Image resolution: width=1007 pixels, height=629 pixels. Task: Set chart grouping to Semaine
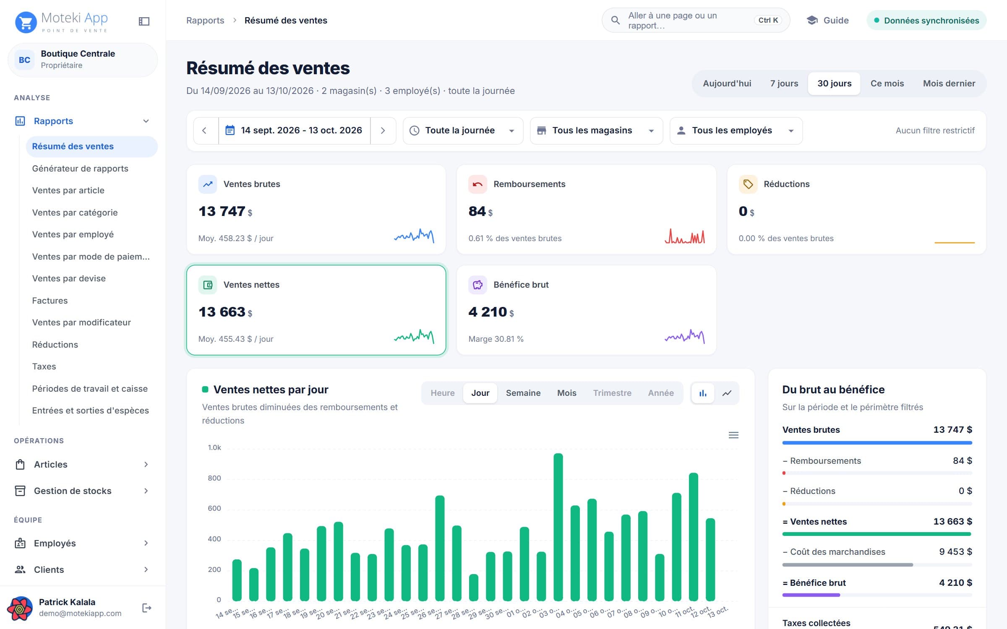click(x=523, y=393)
